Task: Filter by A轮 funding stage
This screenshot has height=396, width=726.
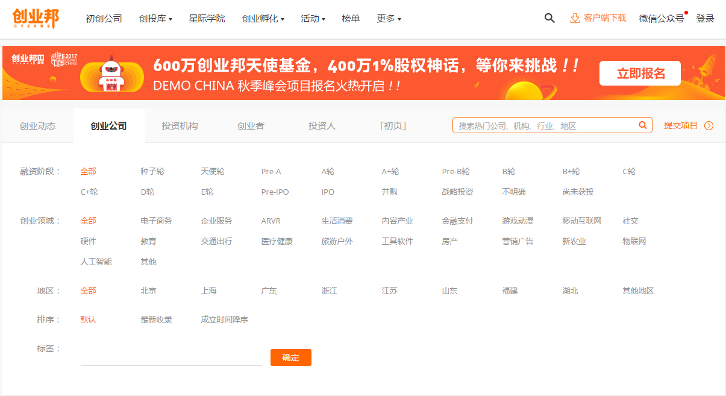Action: [327, 171]
